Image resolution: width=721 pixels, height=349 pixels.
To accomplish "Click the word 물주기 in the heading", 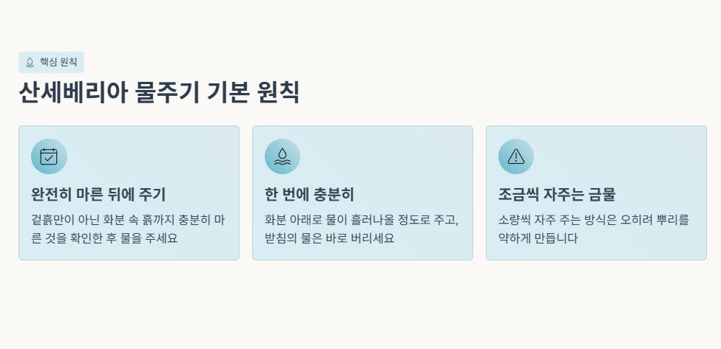I will [x=167, y=92].
